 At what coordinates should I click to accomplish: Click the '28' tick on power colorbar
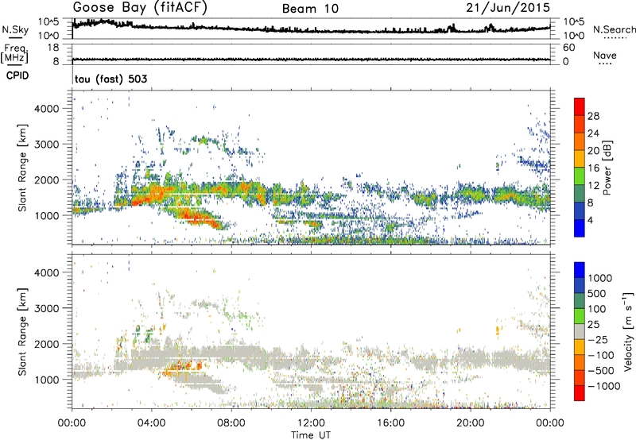tap(593, 116)
